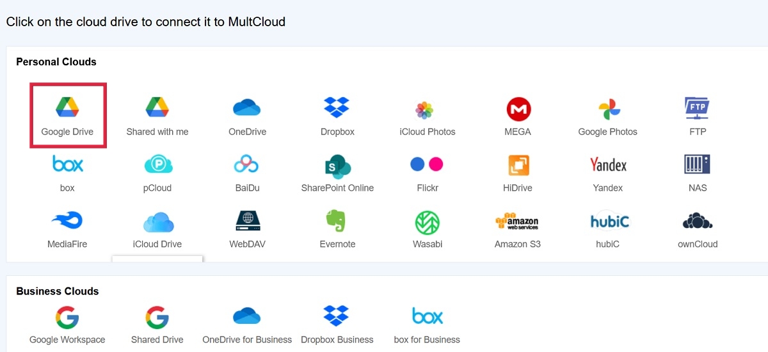
Task: Choose Dropbox Business
Action: coord(337,325)
